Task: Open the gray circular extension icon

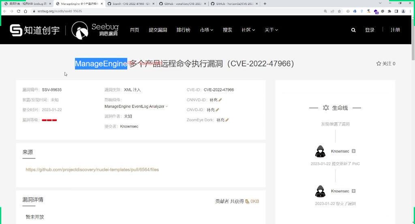Action: tap(348, 11)
